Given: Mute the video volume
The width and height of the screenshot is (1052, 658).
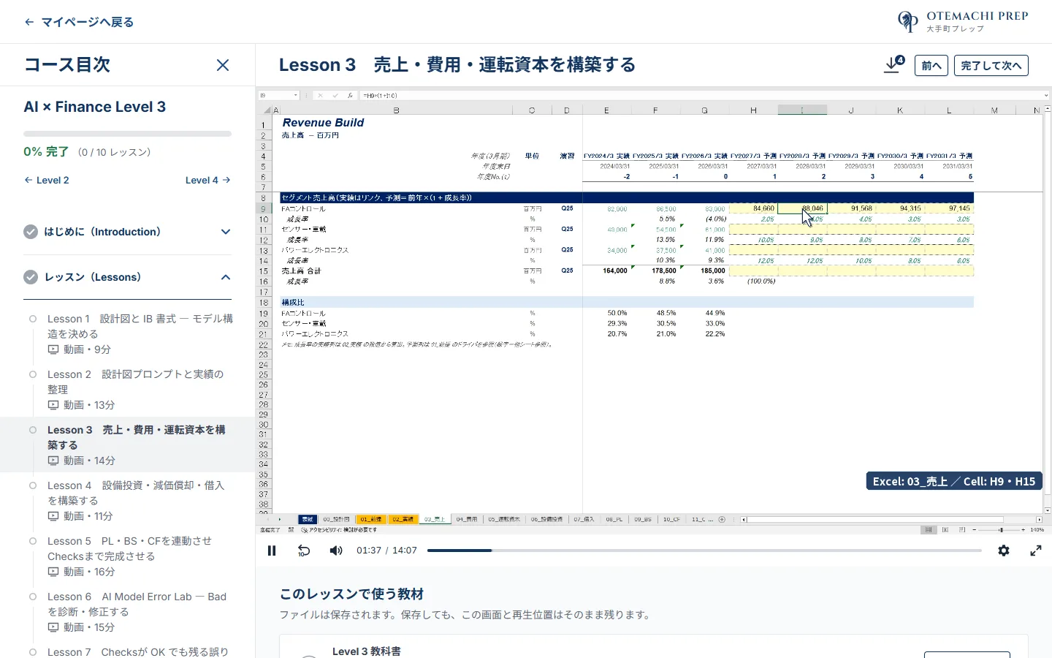Looking at the screenshot, I should (336, 551).
